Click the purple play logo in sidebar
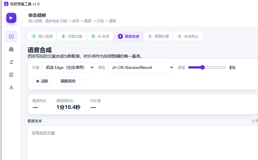Viewport: 258px width, 160px height. tap(11, 18)
